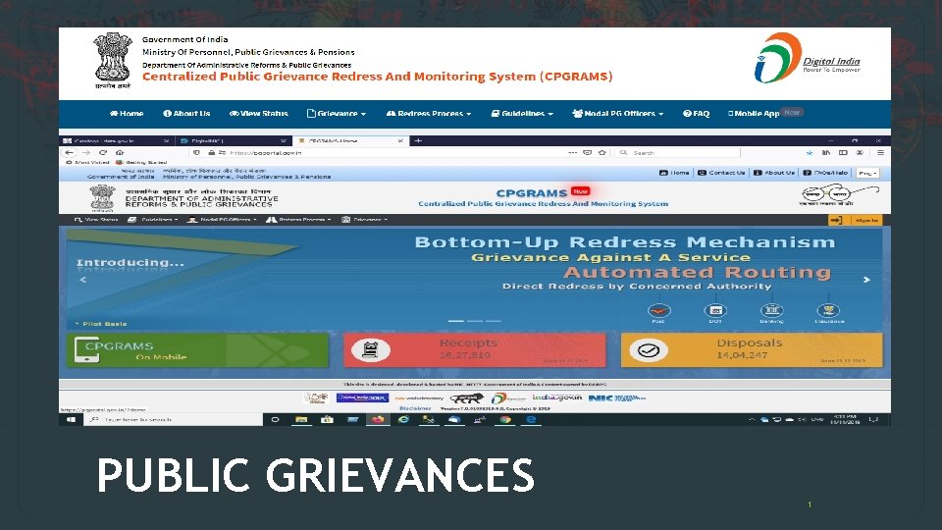Reload the page with refresh icon
942x530 pixels.
click(103, 153)
